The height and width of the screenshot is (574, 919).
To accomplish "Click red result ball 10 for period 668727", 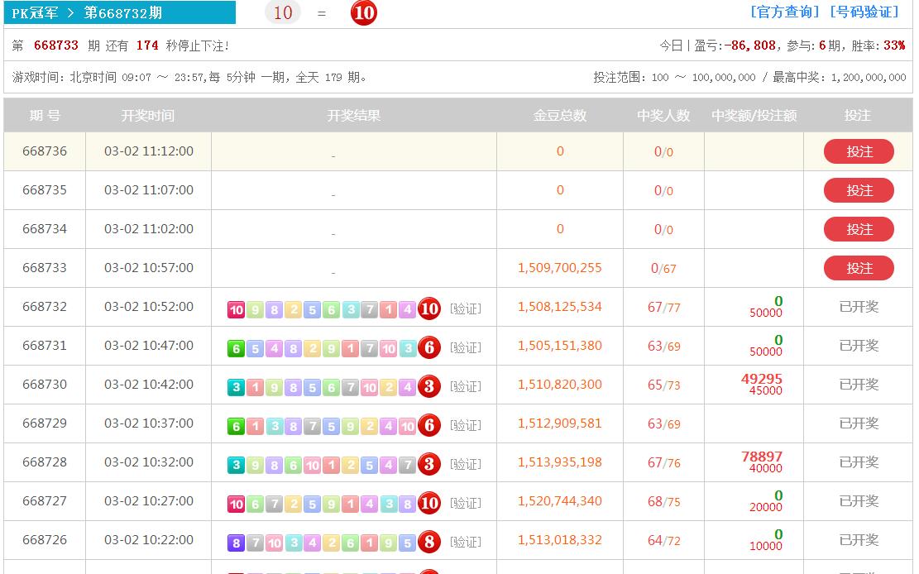I will 428,503.
